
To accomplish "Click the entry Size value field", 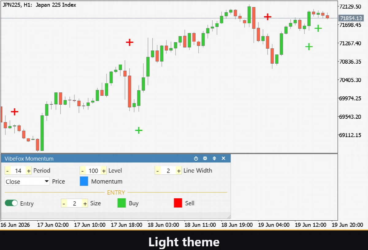I will 75,203.
